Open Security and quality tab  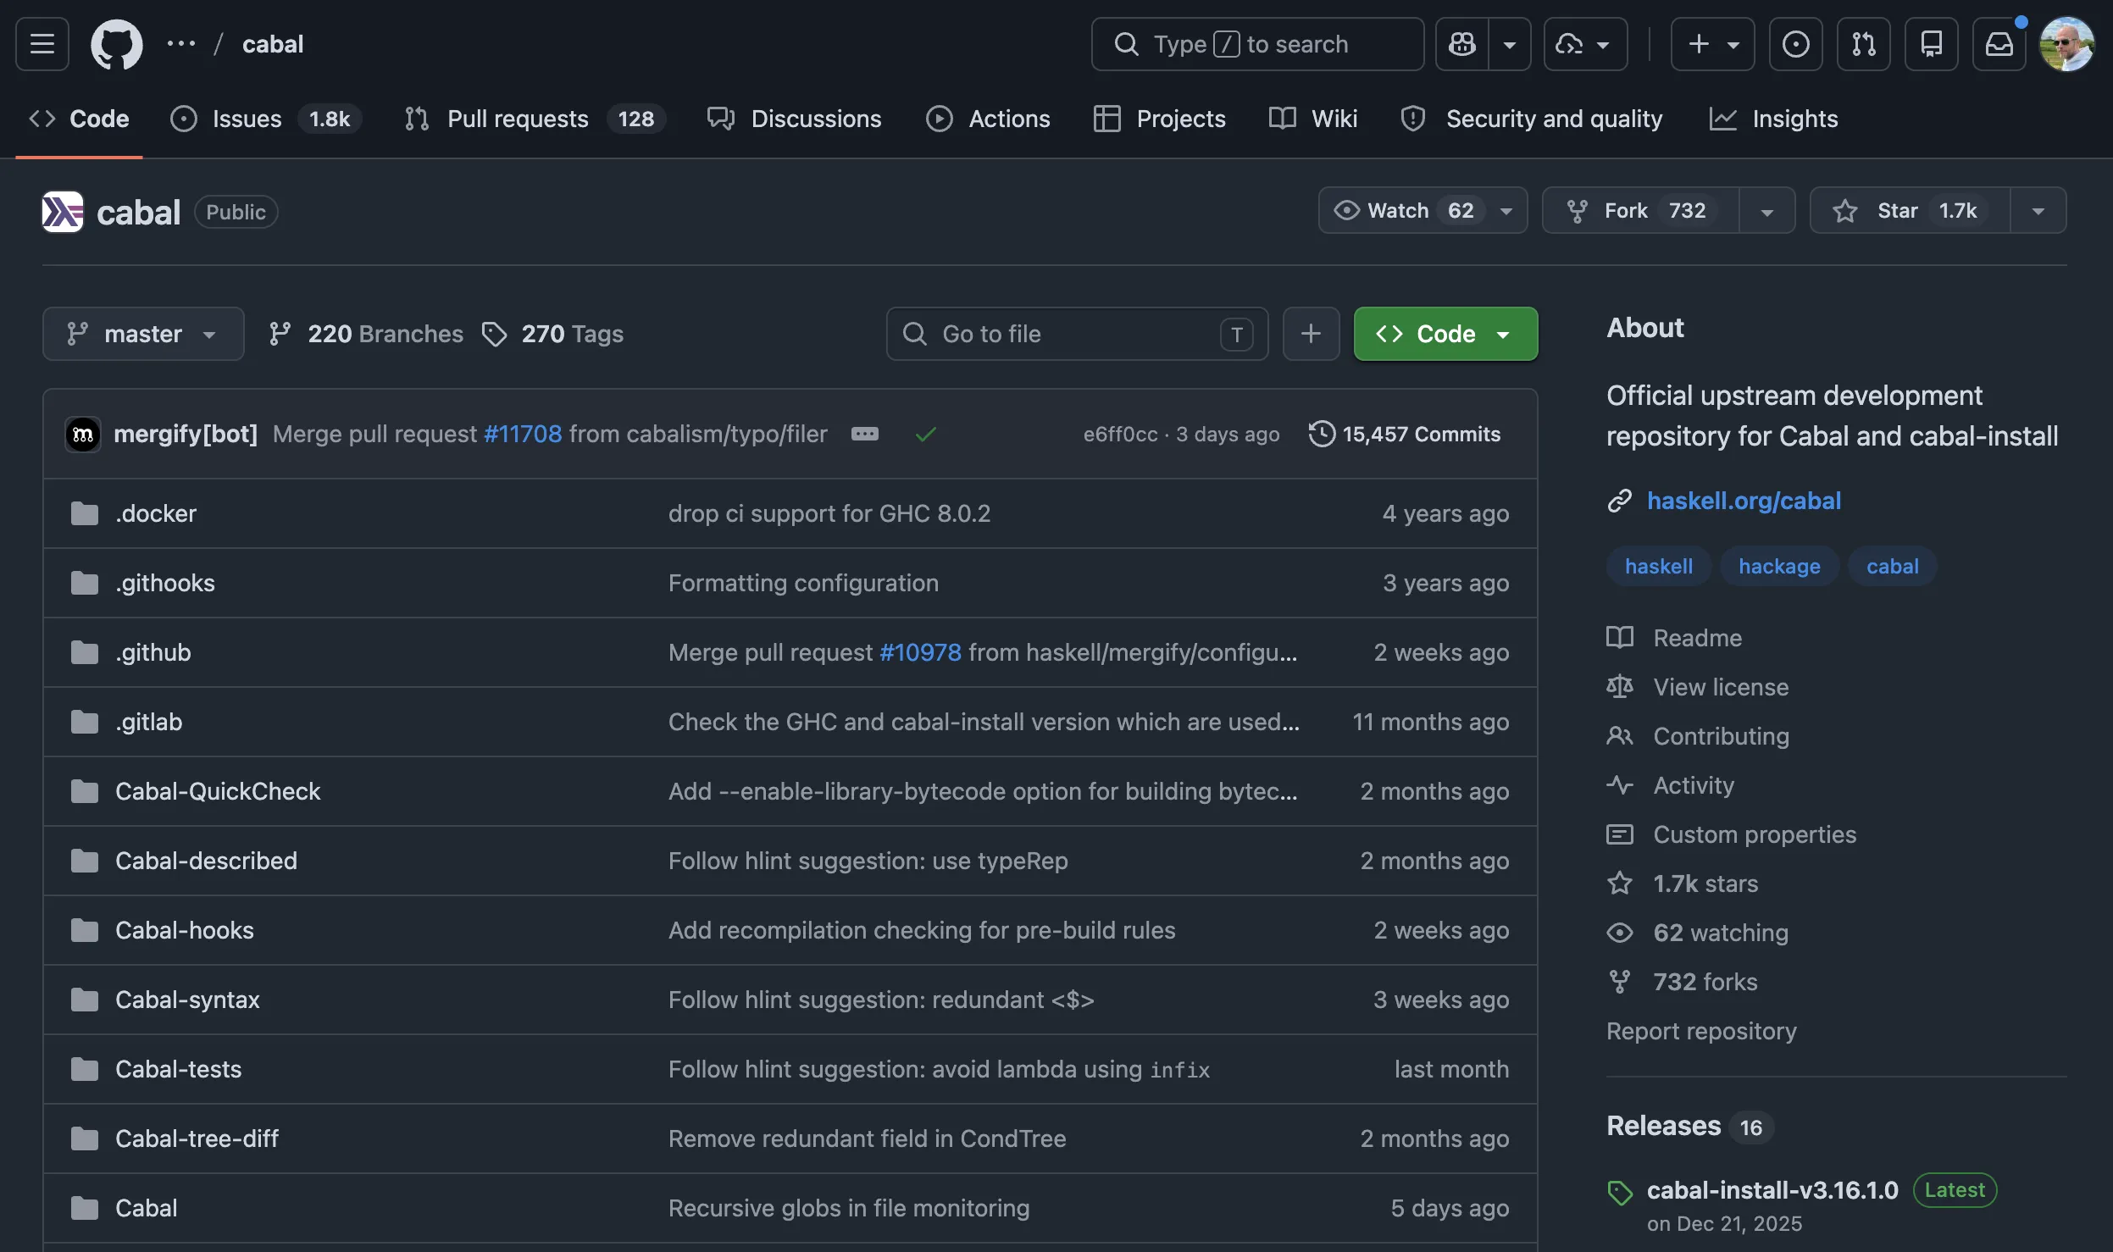[1531, 119]
